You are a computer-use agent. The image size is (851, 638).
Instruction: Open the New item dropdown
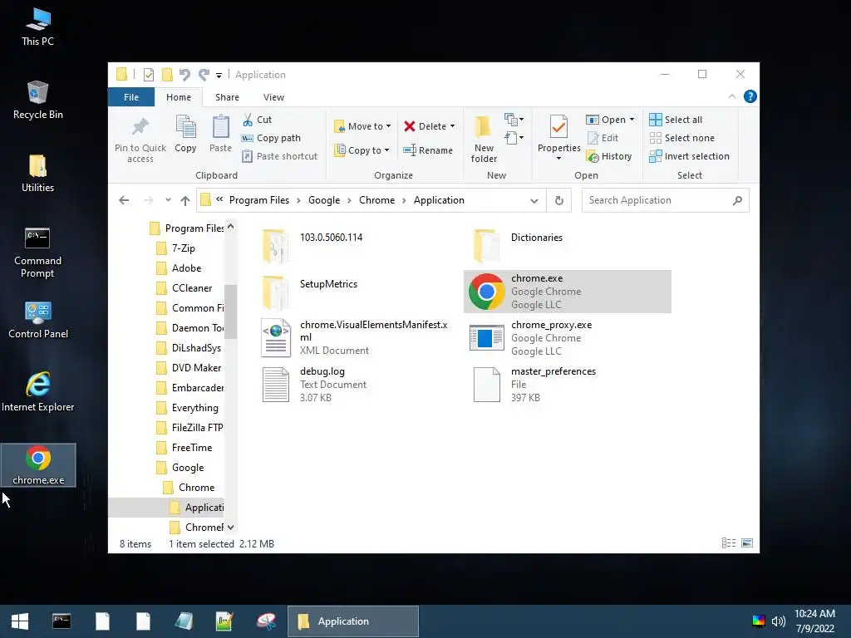point(514,119)
